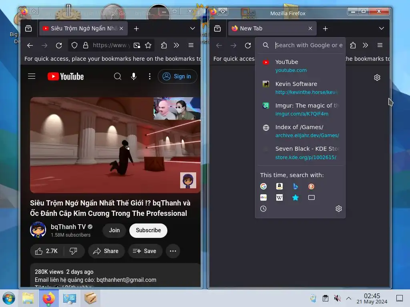
Task: Choose Kevin Software suggestion
Action: [x=300, y=88]
